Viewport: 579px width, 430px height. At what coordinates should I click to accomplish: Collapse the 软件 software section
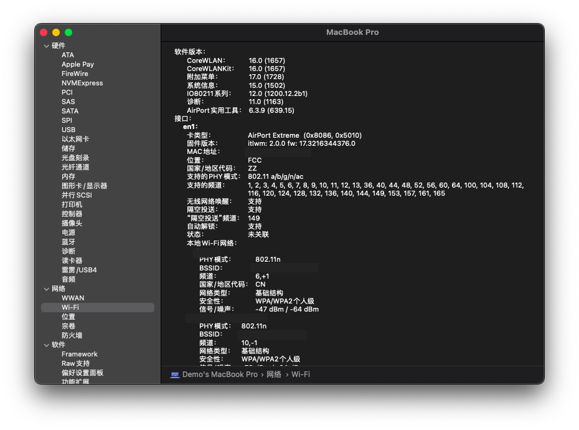[x=46, y=345]
